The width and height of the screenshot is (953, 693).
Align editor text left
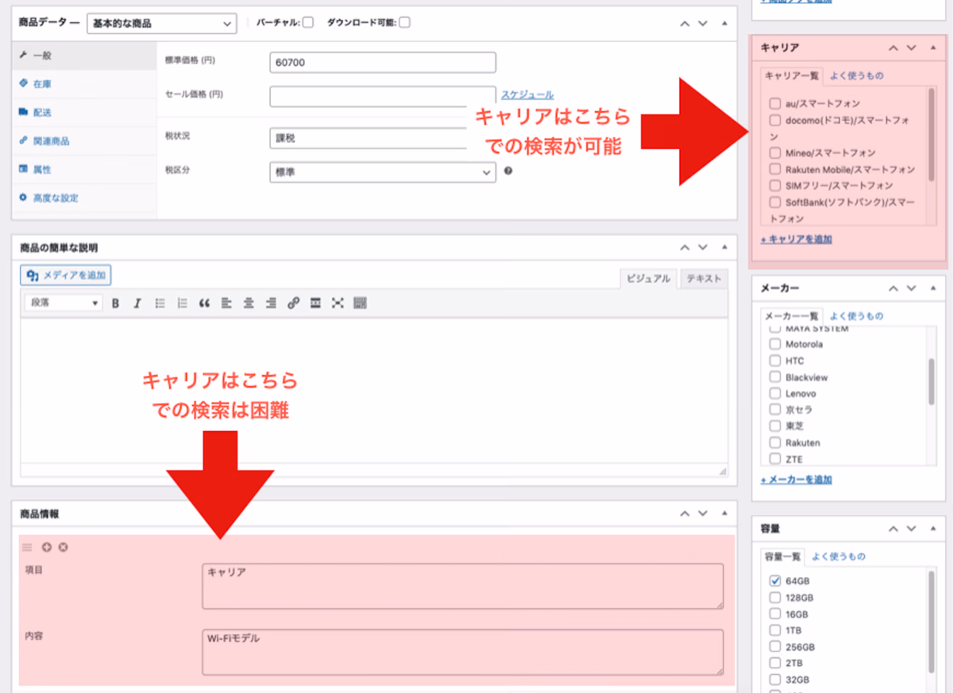click(226, 303)
